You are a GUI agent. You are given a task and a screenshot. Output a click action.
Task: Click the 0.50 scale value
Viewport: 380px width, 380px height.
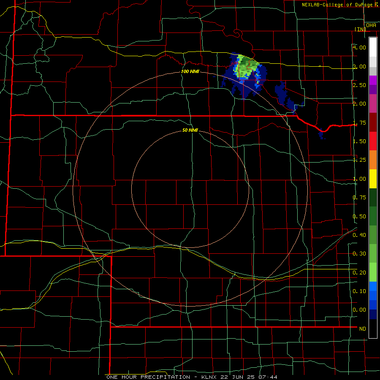(359, 217)
